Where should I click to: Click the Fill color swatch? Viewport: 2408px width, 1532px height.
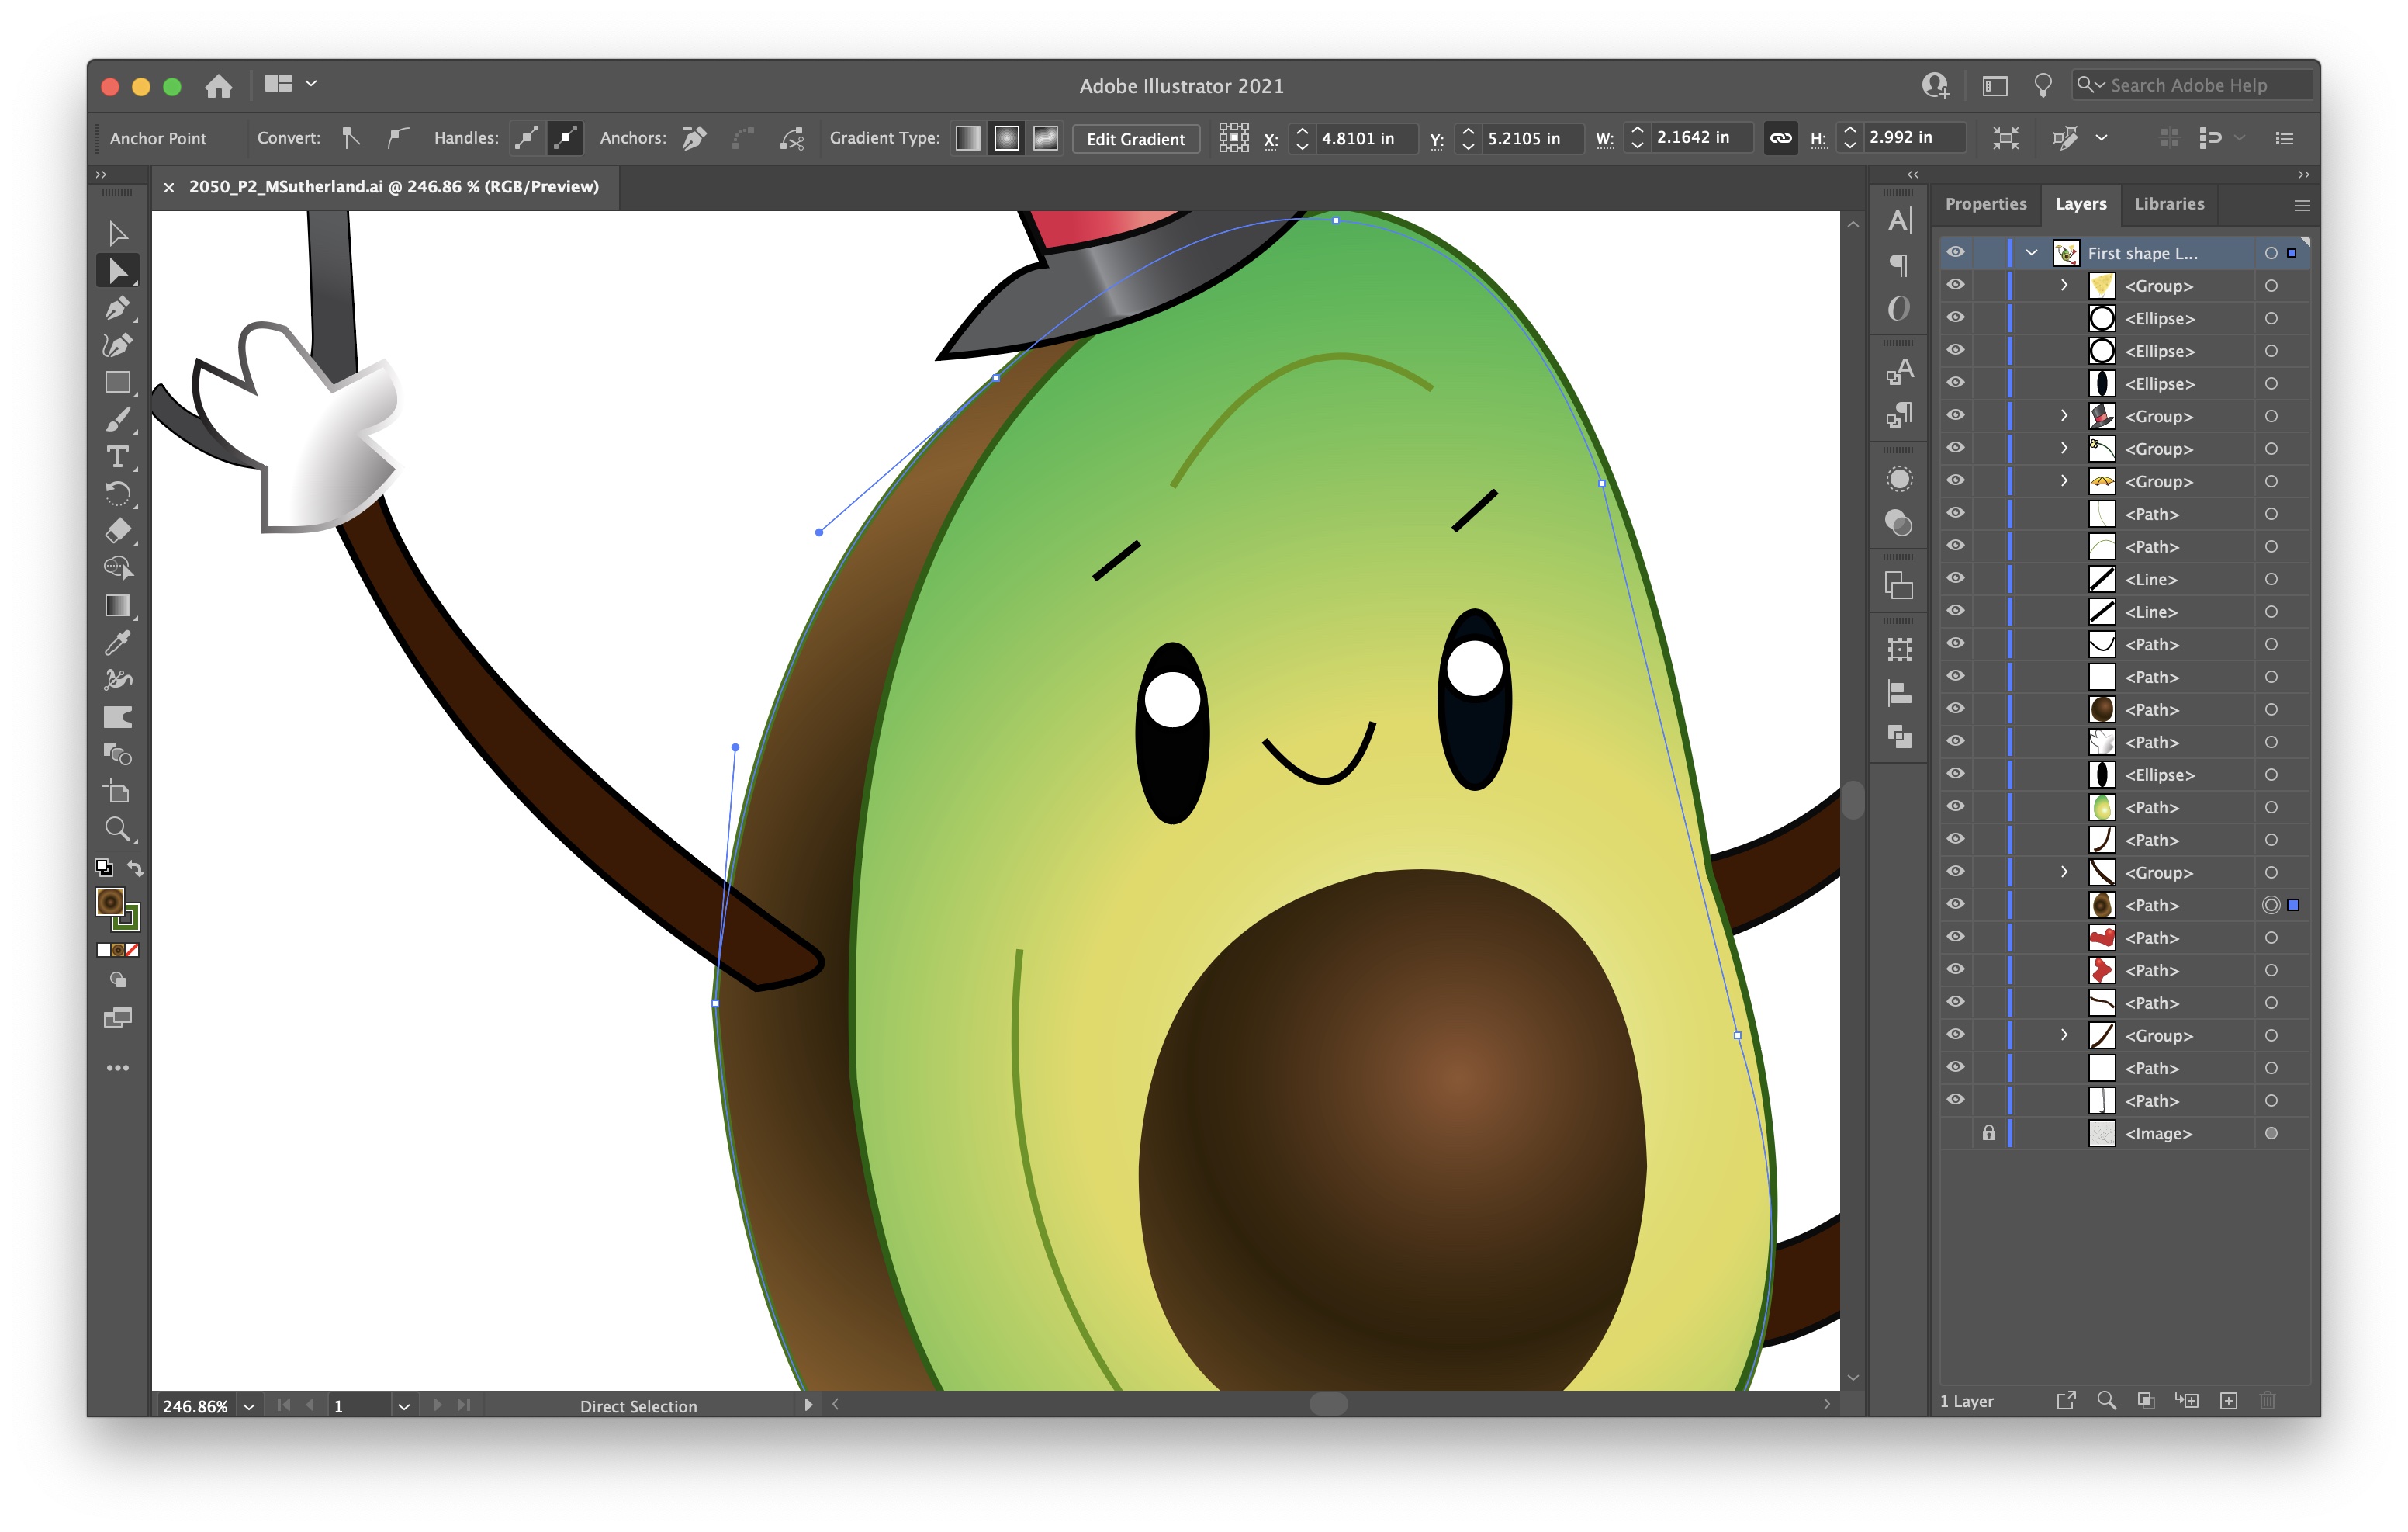point(109,902)
